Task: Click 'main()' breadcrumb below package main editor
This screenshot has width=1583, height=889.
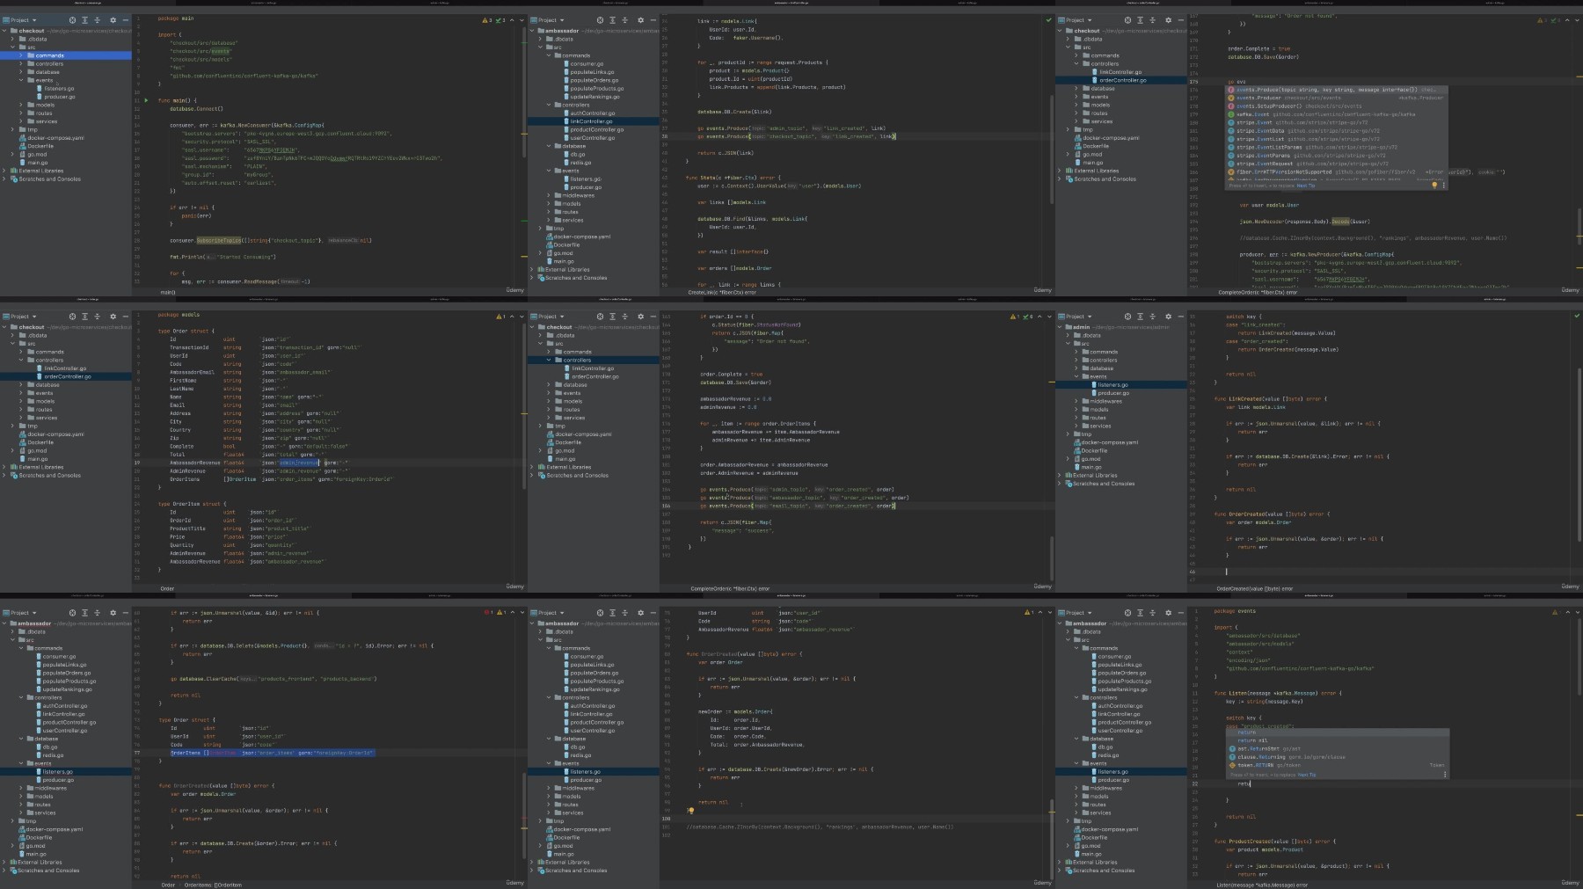Action: 168,292
